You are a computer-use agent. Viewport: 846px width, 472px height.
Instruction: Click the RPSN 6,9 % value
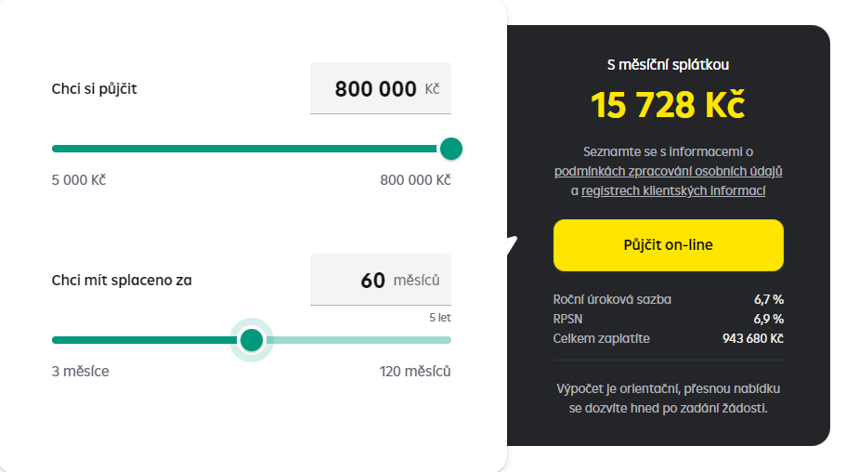(768, 320)
